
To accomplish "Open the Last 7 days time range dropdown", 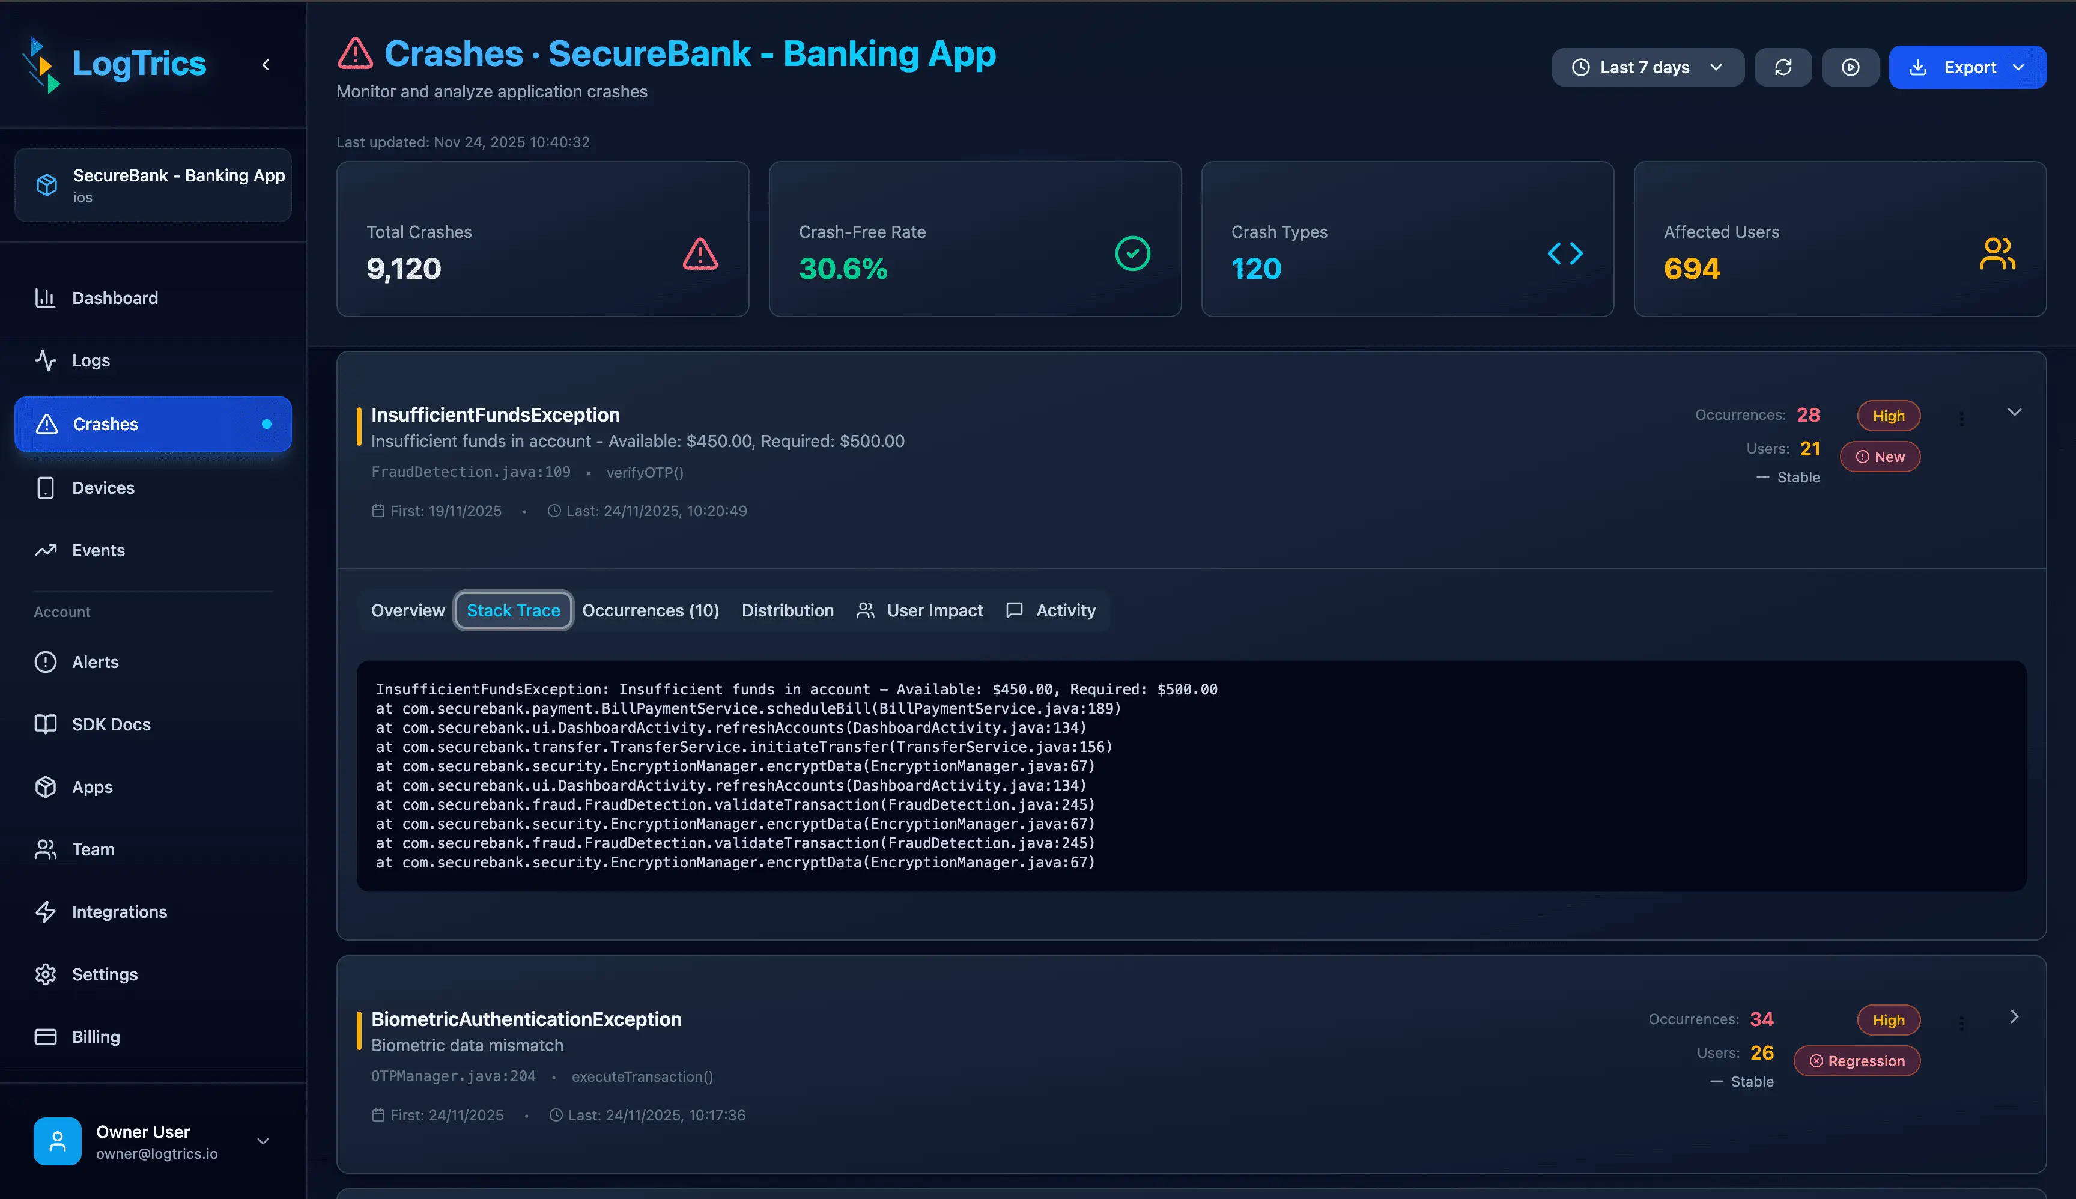I will [x=1646, y=67].
